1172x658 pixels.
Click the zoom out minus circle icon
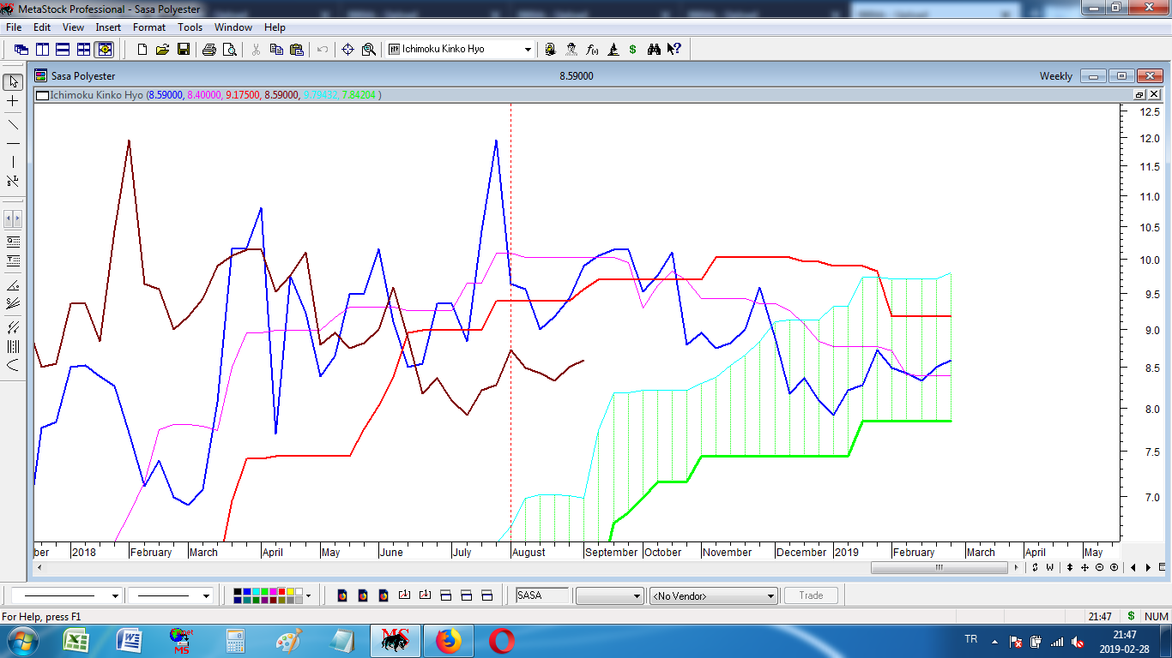pyautogui.click(x=1099, y=567)
